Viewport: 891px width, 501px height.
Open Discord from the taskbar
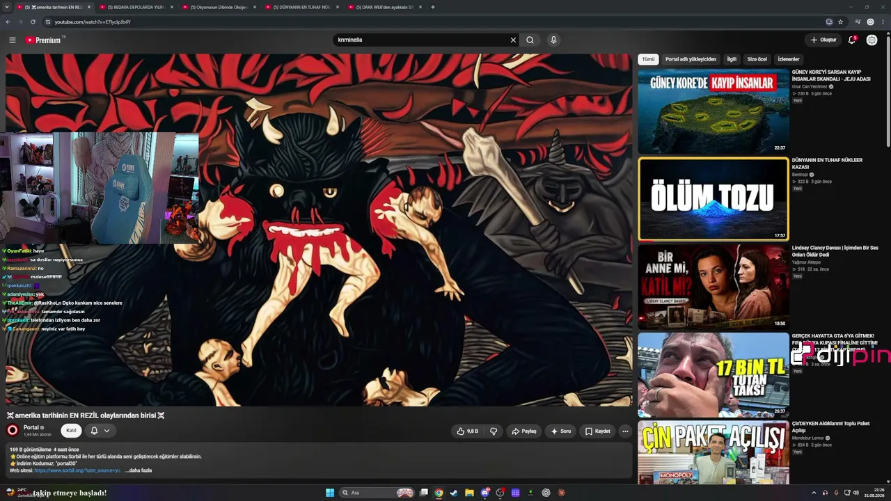point(485,493)
